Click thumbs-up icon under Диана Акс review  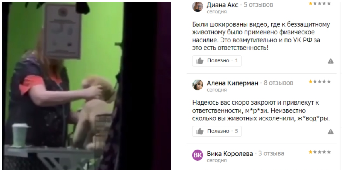tap(200, 61)
